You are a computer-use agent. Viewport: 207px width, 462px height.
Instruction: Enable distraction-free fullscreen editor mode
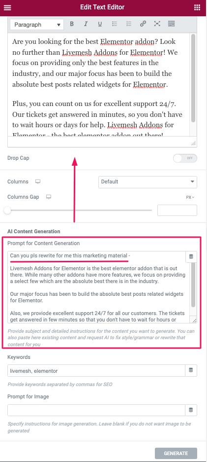coord(157,24)
